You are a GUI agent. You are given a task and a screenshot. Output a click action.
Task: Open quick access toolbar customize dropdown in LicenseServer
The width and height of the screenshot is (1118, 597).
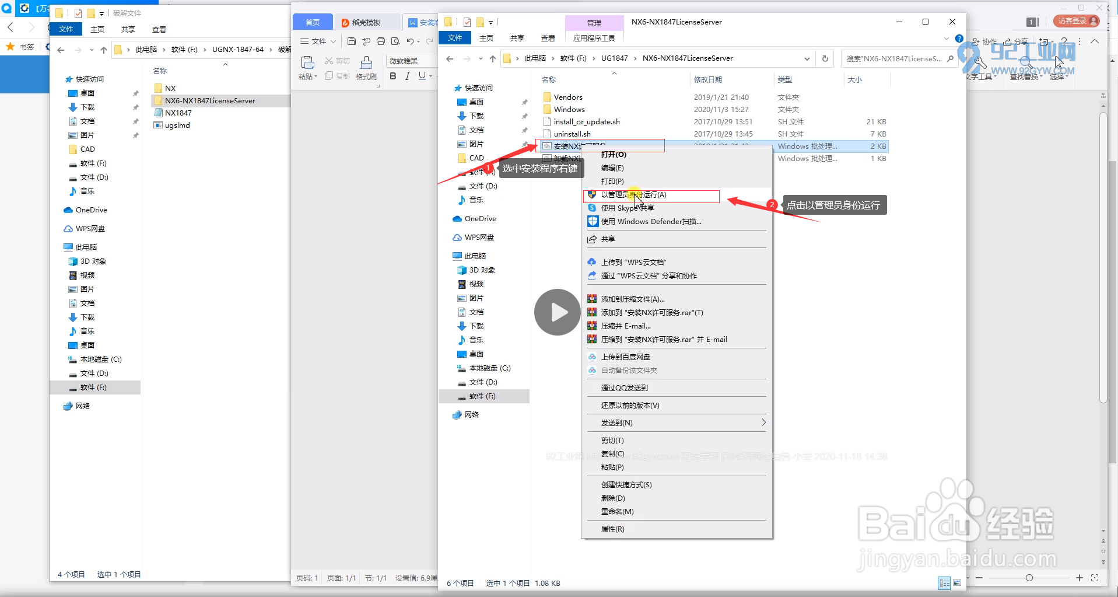490,22
